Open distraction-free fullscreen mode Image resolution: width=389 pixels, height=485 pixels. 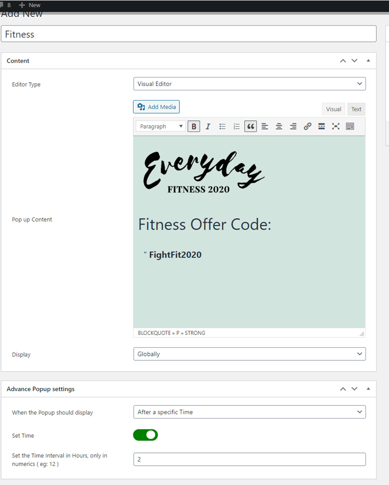[336, 126]
